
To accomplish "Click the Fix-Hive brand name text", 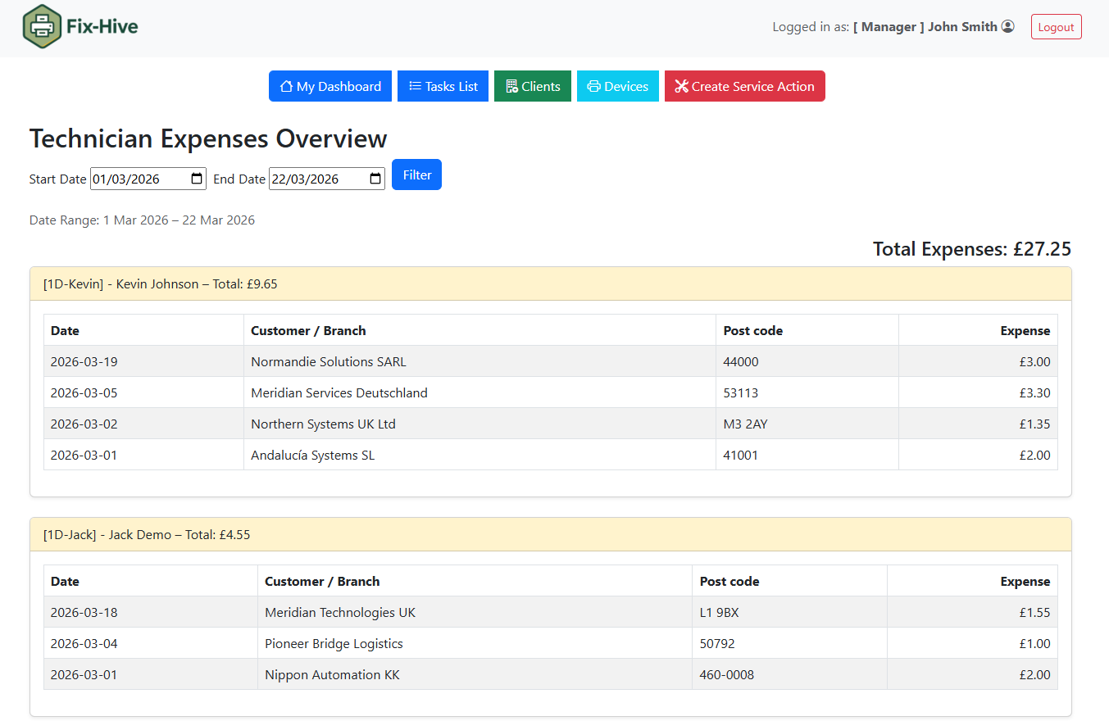I will coord(102,27).
